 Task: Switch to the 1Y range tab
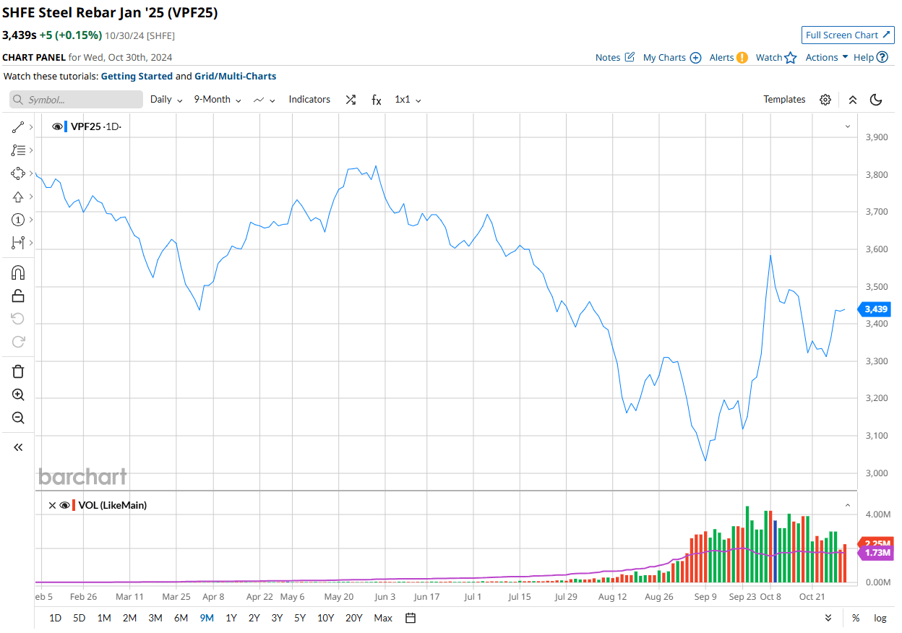[231, 619]
